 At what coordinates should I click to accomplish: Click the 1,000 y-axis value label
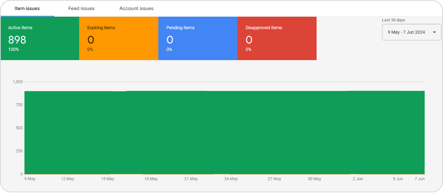point(18,82)
